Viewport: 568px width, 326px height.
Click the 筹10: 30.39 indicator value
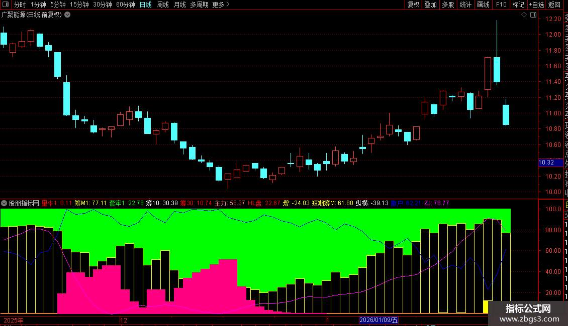click(162, 203)
